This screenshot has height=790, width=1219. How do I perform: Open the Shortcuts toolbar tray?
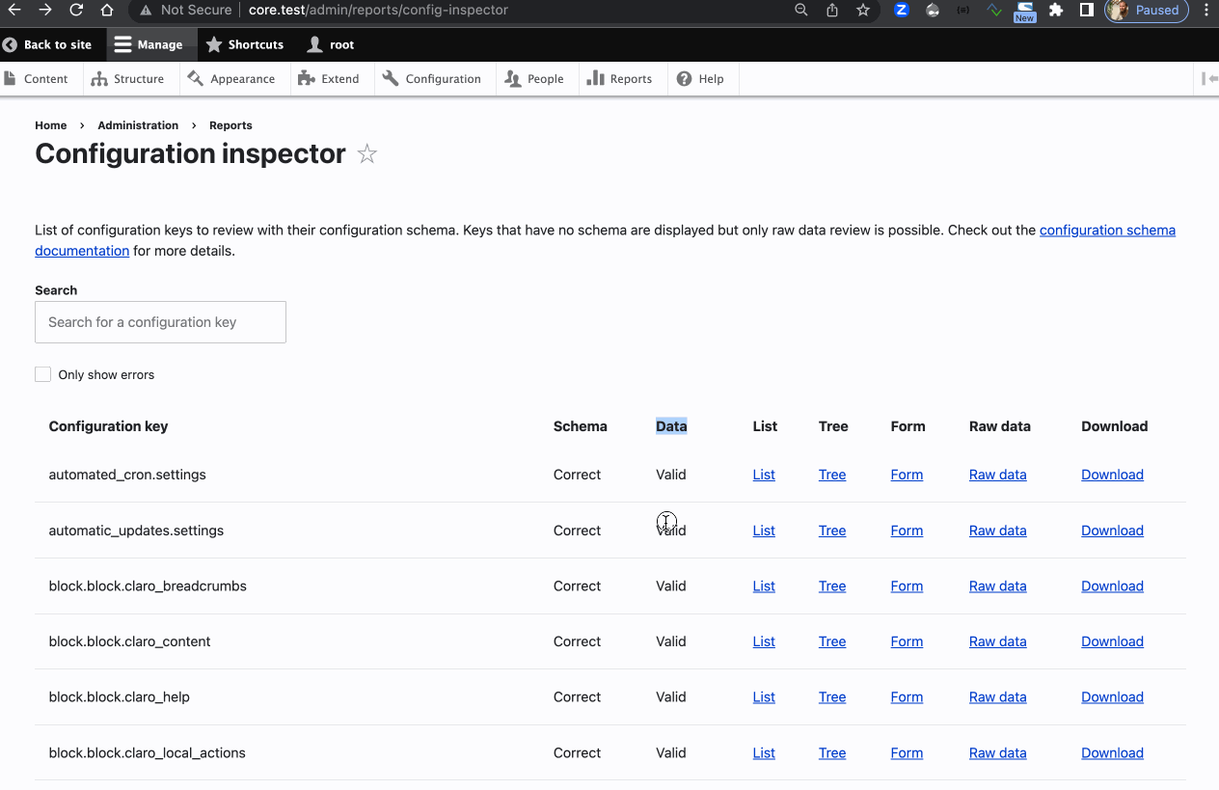(245, 44)
